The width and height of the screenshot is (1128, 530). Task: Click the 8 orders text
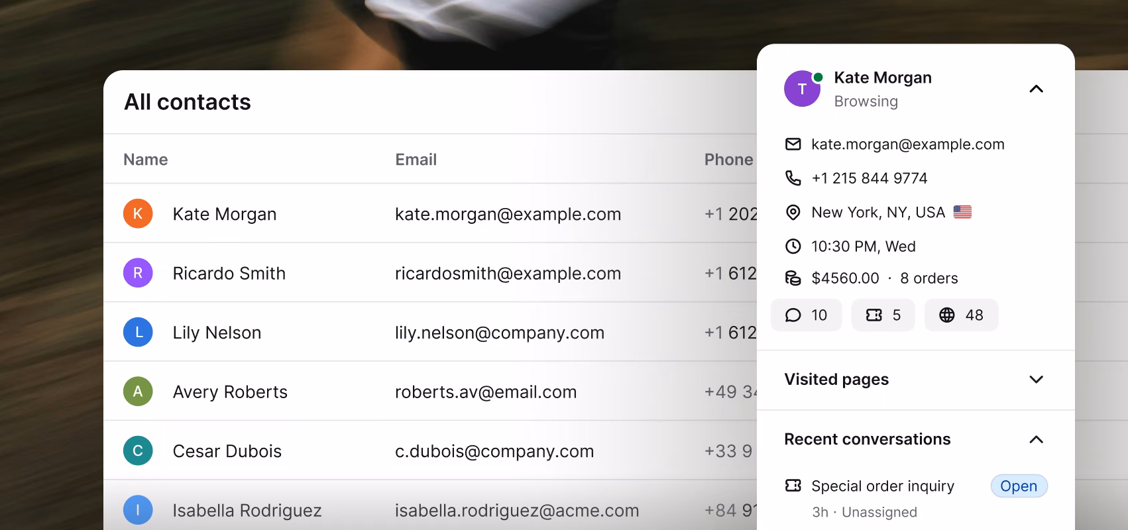[x=929, y=278]
